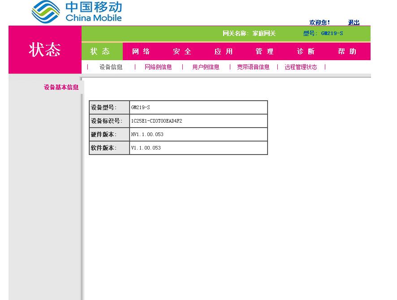
Task: Switch to the 诊断 (Diagnostics) tab
Action: (x=306, y=51)
